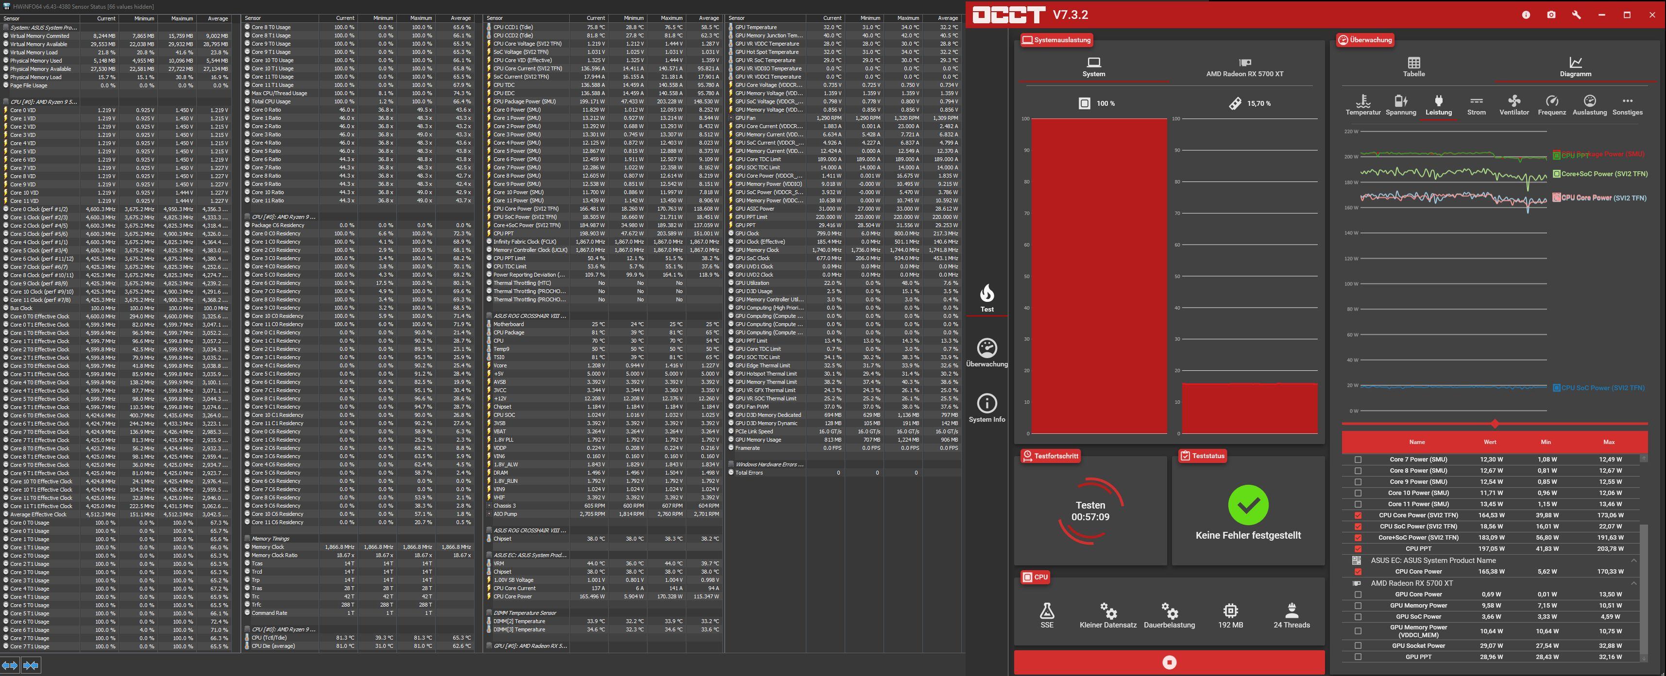Viewport: 1666px width, 676px height.
Task: Click the Wert column header
Action: point(1490,442)
